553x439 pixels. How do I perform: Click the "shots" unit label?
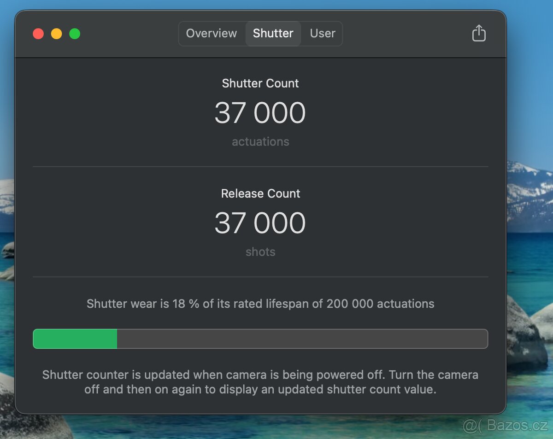pos(260,252)
